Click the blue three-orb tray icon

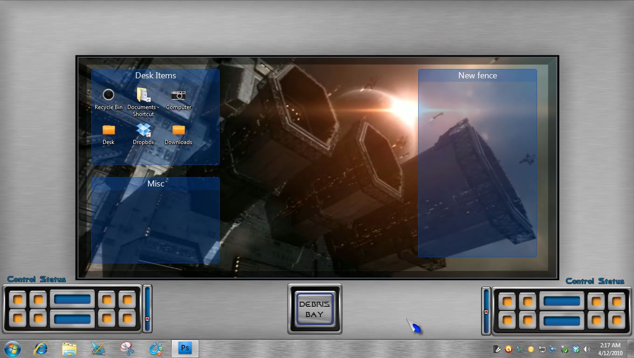[x=553, y=349]
